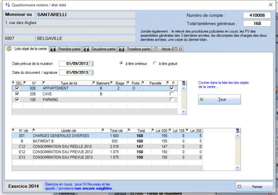Open the Première partie tab

point(66,49)
